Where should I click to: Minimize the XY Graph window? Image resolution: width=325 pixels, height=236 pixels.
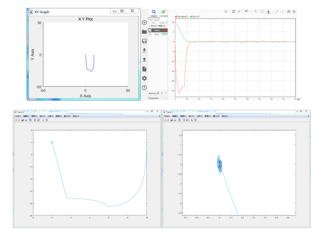point(115,11)
